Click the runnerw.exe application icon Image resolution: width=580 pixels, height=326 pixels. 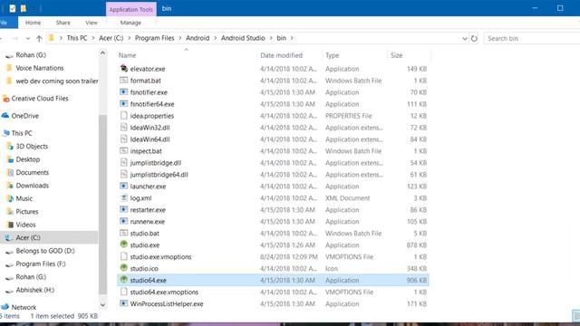124,221
